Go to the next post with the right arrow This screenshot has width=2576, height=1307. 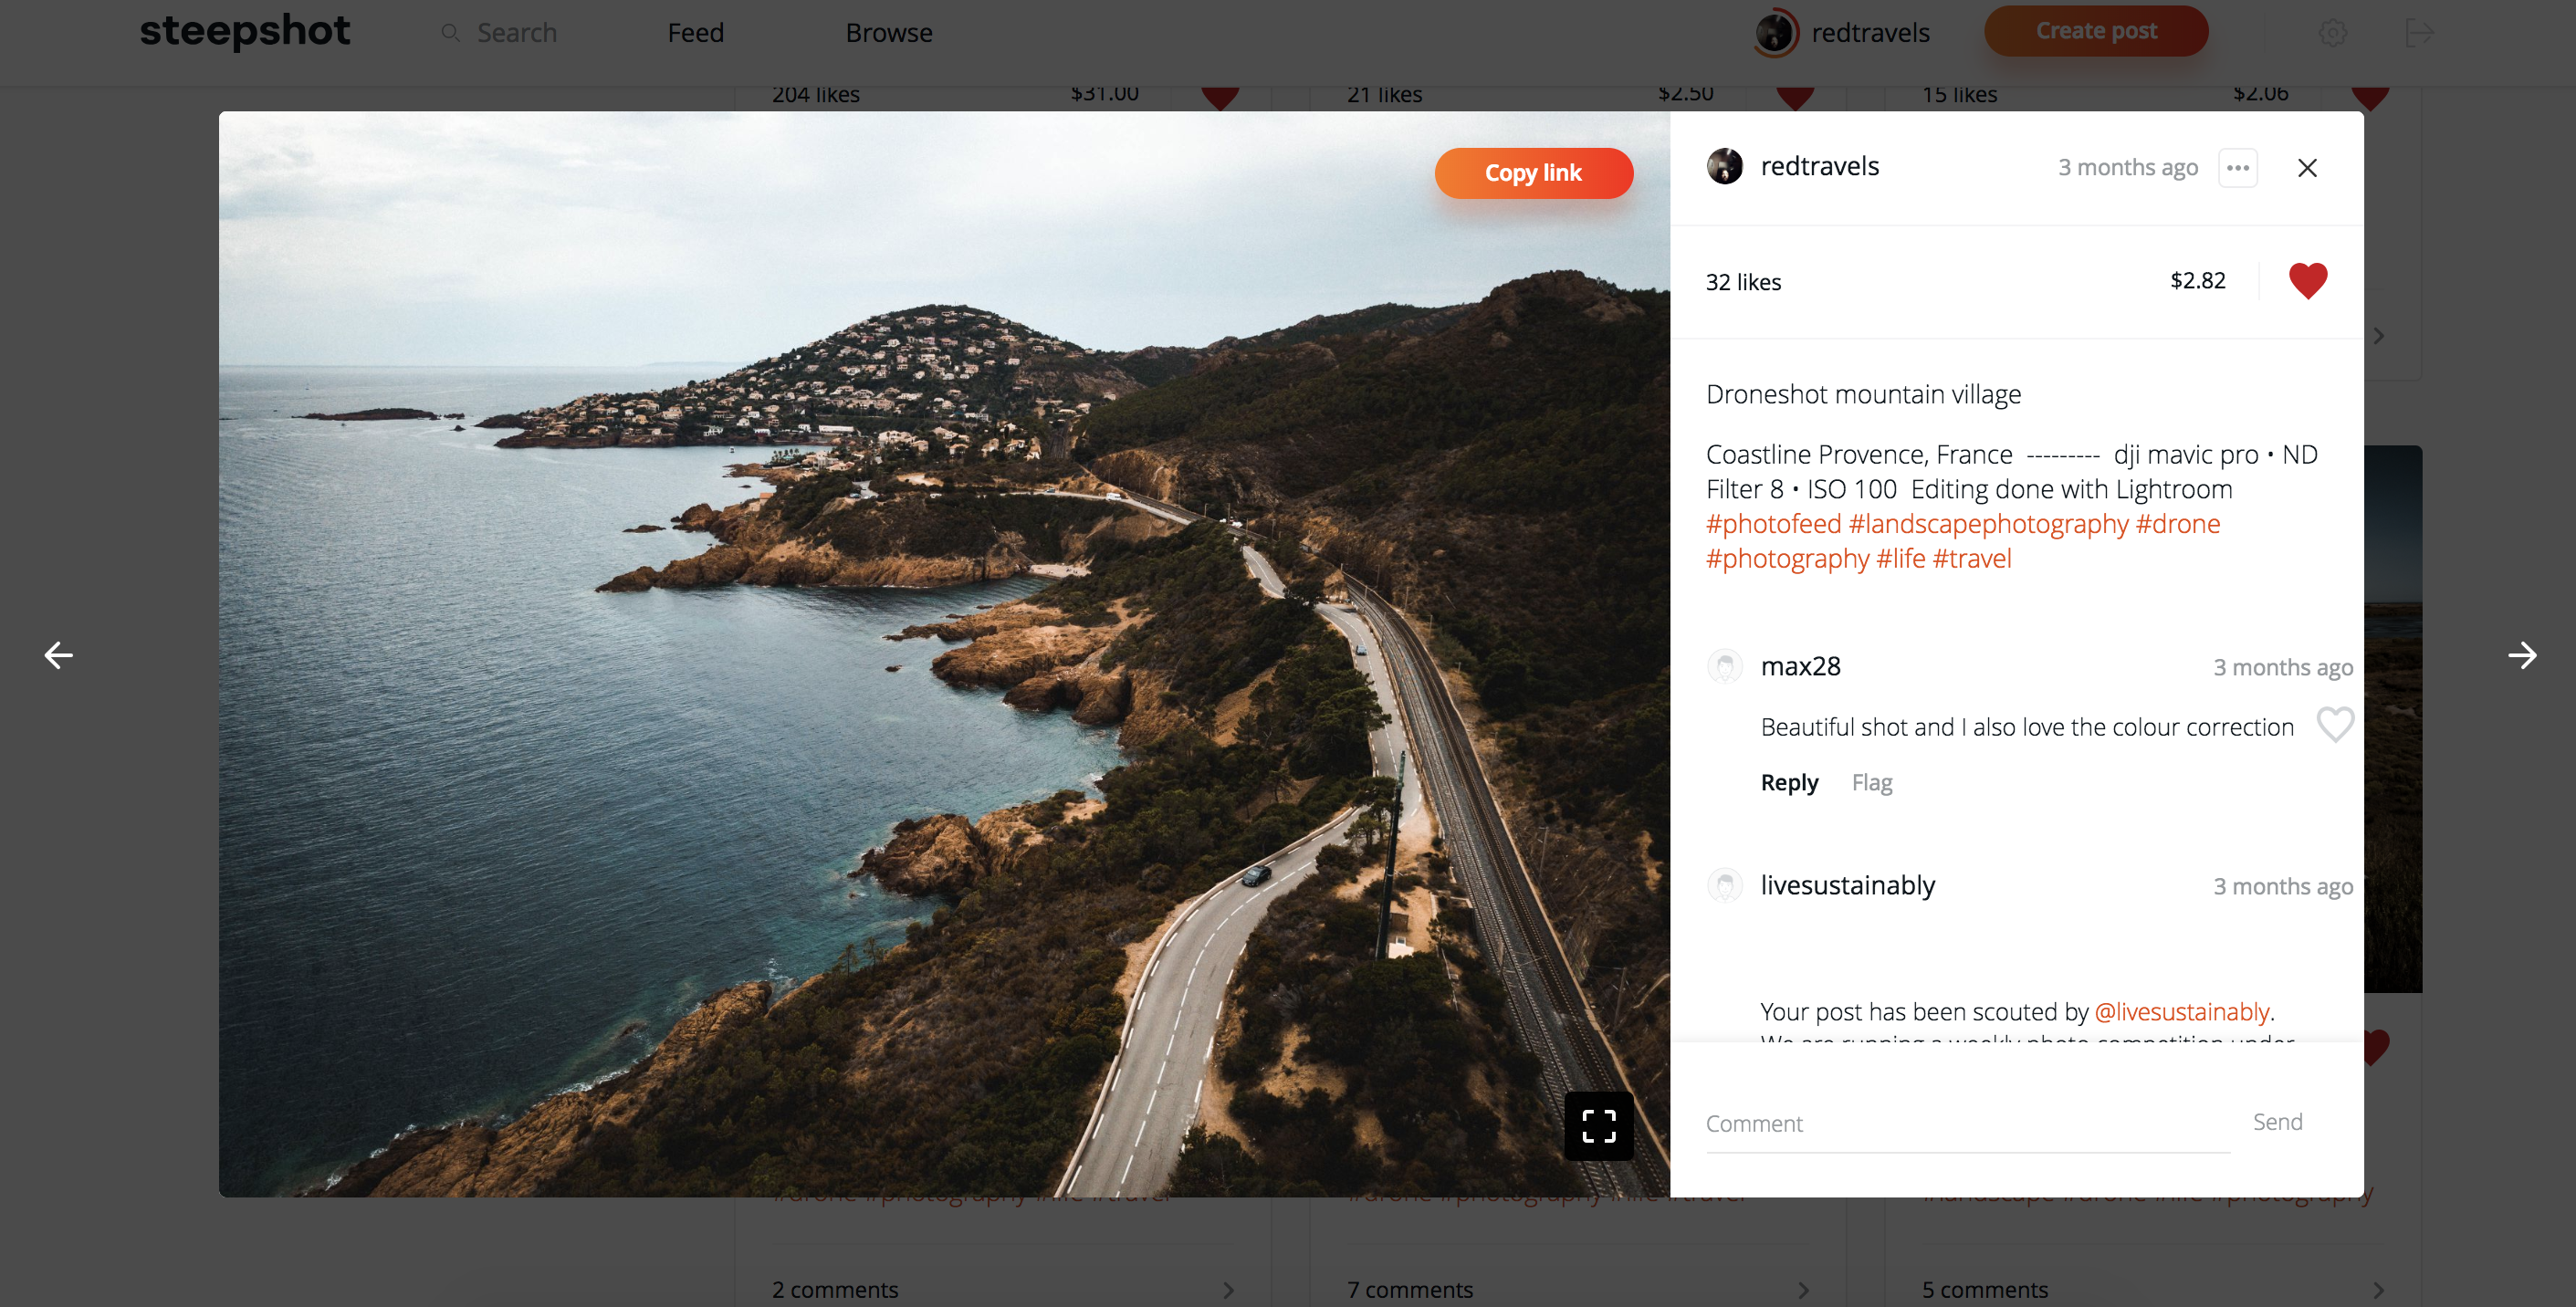[x=2522, y=655]
